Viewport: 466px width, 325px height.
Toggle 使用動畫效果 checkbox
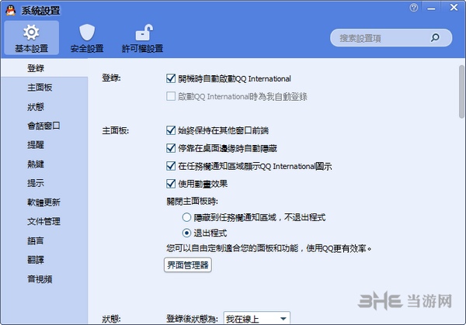pyautogui.click(x=171, y=184)
